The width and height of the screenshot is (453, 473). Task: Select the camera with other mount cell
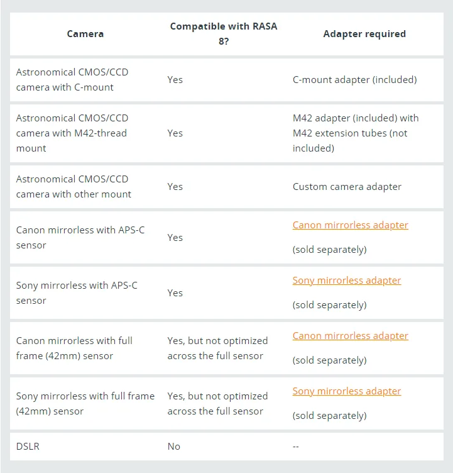coord(74,187)
